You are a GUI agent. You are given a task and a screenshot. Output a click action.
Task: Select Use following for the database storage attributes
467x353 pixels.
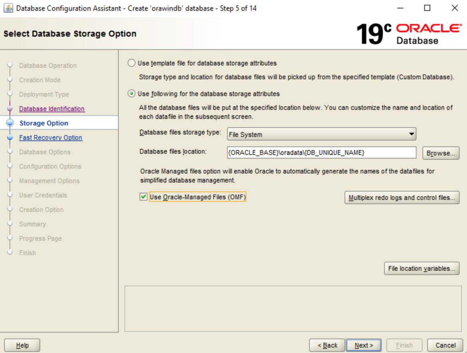(x=131, y=94)
